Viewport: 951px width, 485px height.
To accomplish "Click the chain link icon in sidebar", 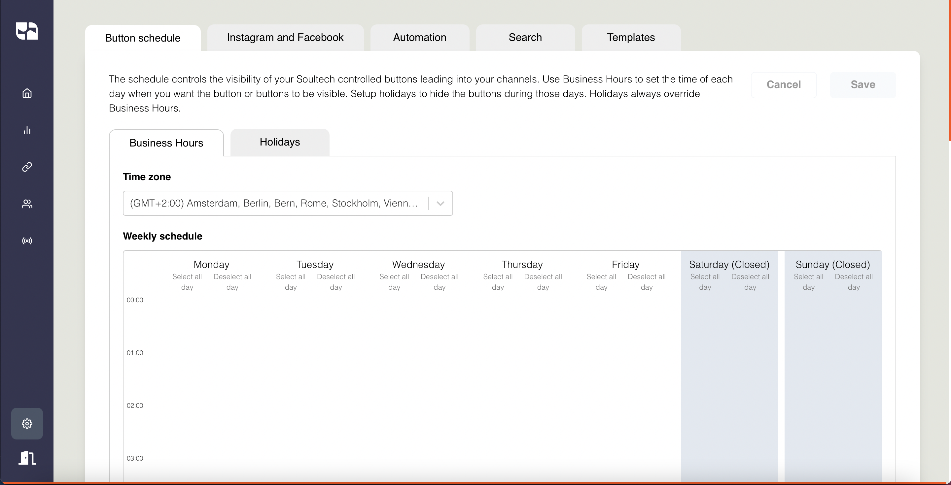I will point(27,167).
